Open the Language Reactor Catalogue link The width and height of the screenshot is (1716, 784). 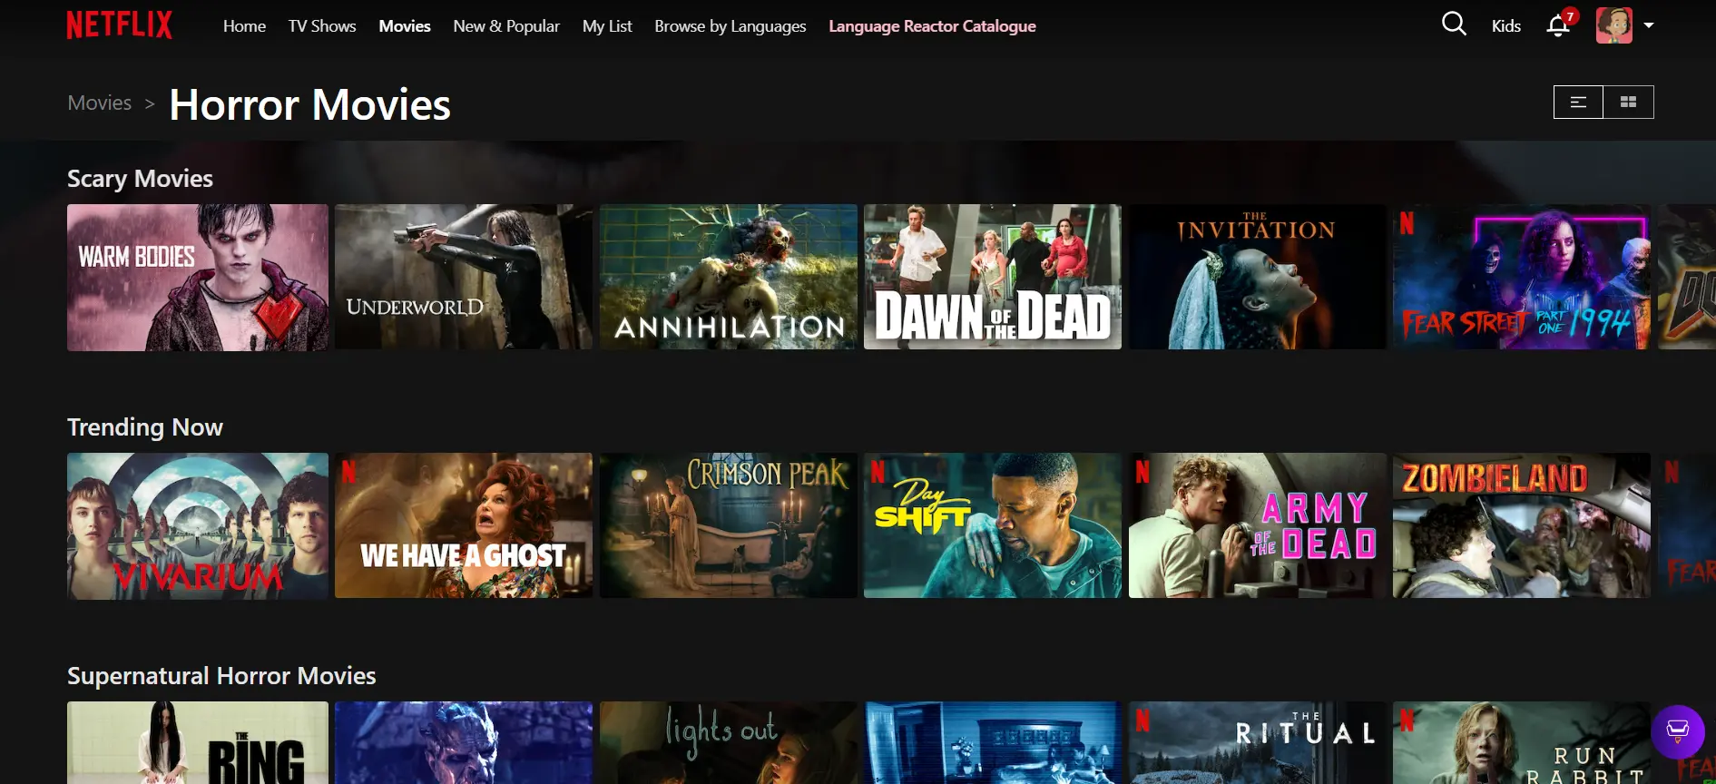pos(932,26)
